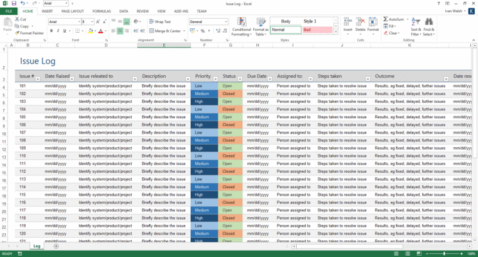This screenshot has width=478, height=257.
Task: Open the Font name dropdown in ribbon
Action: (79, 22)
